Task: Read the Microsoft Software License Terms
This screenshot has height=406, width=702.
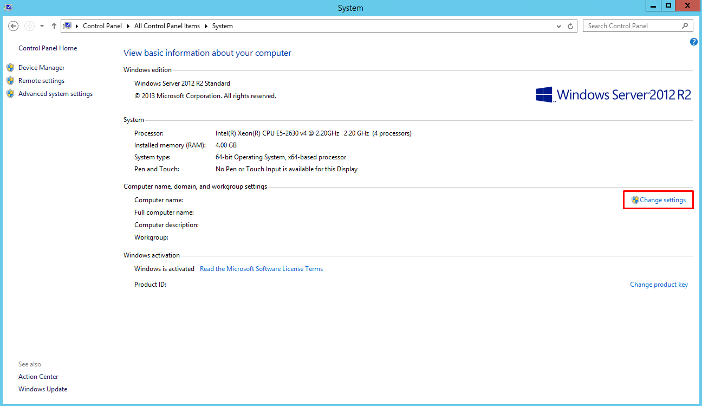Action: pos(261,269)
